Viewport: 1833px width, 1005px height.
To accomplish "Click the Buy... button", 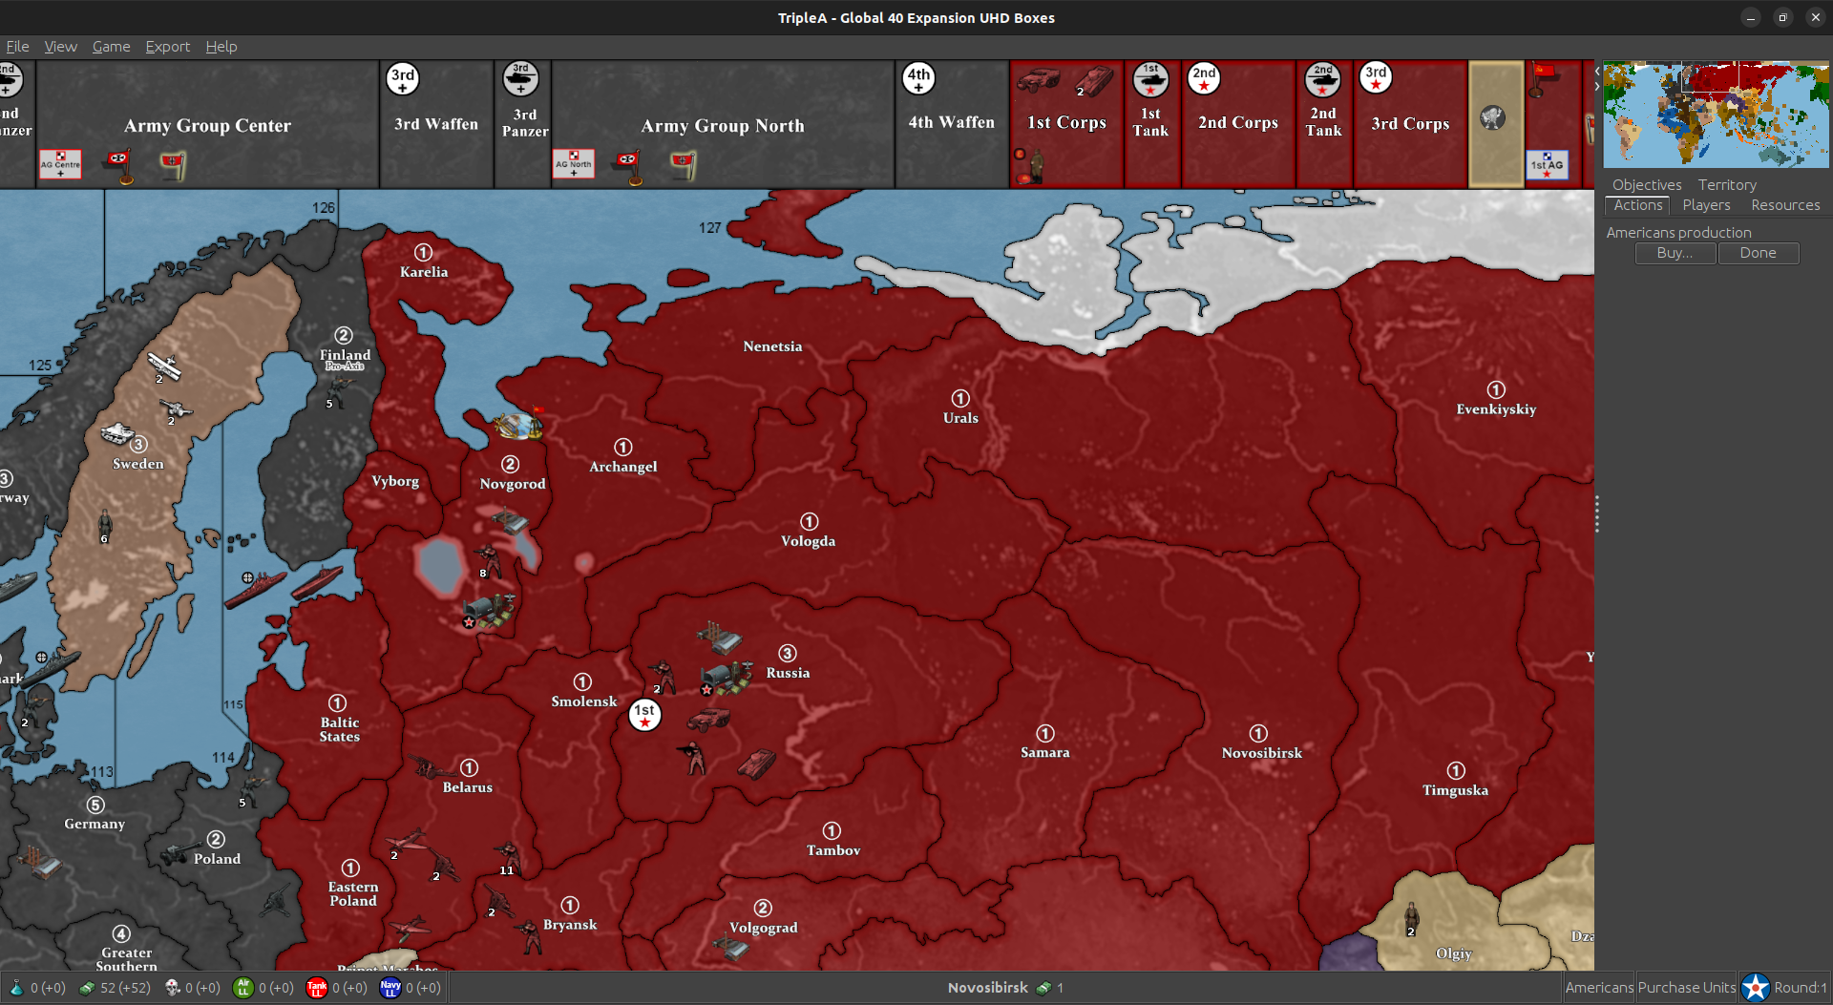I will (x=1675, y=253).
